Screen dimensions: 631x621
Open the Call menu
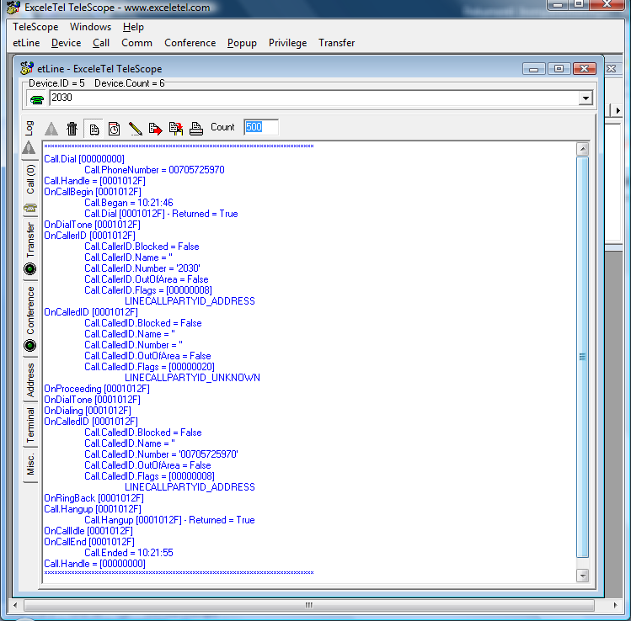pos(101,43)
